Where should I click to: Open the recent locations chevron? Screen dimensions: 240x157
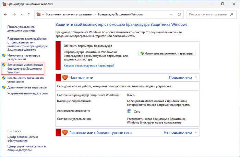click(x=22, y=14)
